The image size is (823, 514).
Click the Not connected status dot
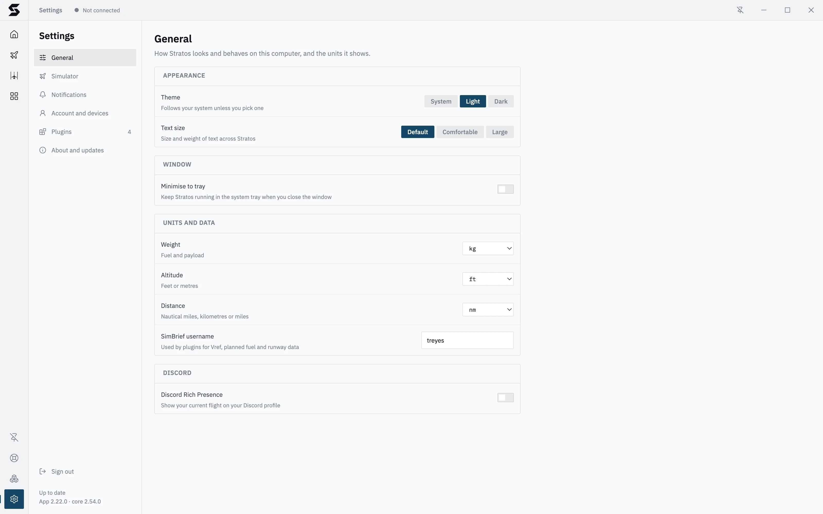77,10
